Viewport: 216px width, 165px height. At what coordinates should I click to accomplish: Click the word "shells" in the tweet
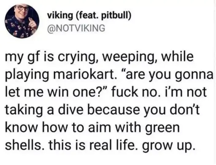pos(24,144)
